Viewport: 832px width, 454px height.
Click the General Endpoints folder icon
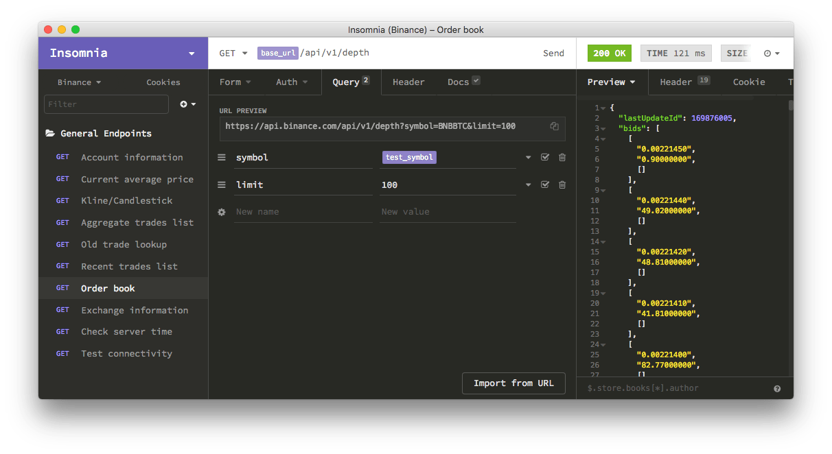pos(50,133)
